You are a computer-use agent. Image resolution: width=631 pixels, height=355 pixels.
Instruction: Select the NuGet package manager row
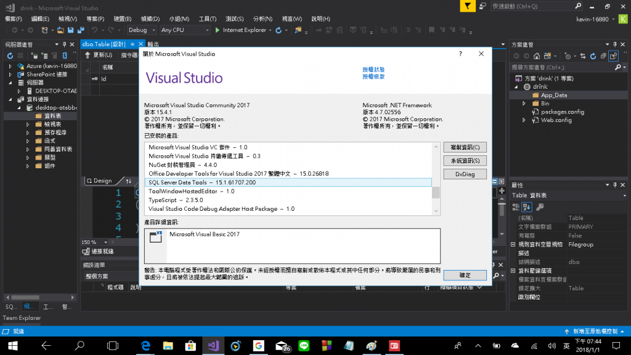(182, 165)
